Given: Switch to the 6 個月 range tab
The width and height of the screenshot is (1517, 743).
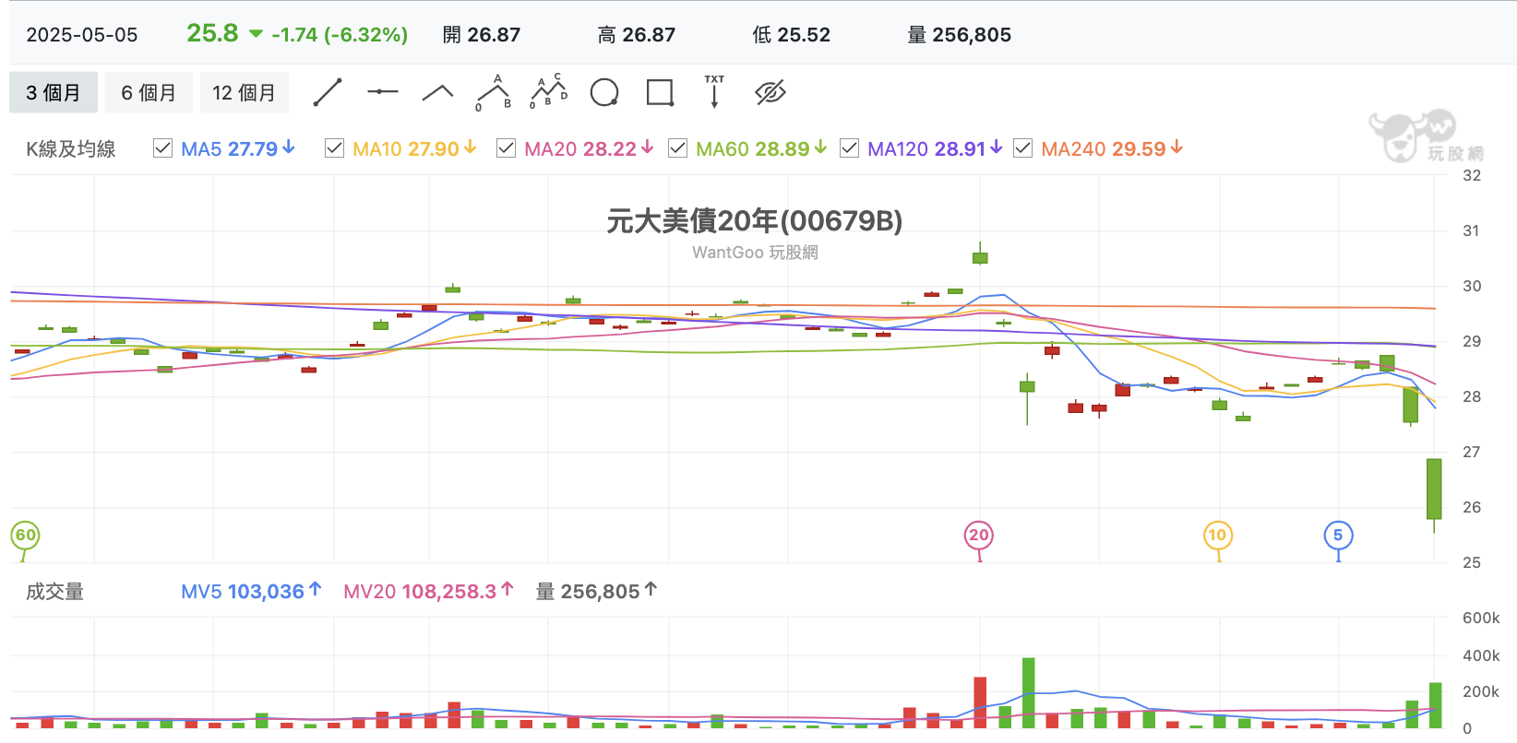Looking at the screenshot, I should point(149,92).
